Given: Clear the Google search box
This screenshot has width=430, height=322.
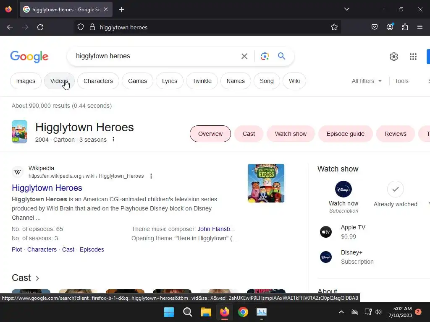Looking at the screenshot, I should (244, 56).
